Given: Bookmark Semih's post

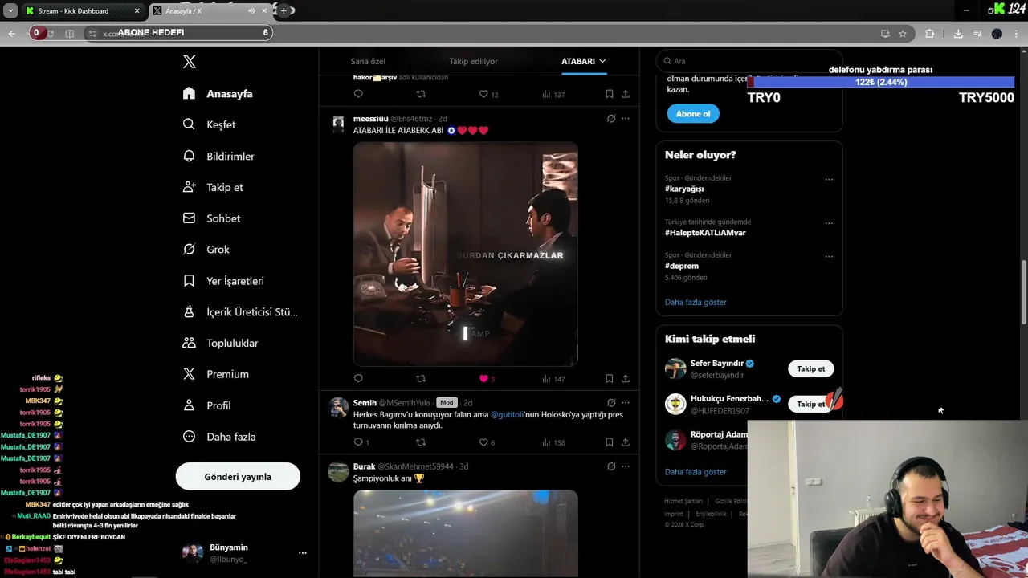Looking at the screenshot, I should (610, 442).
